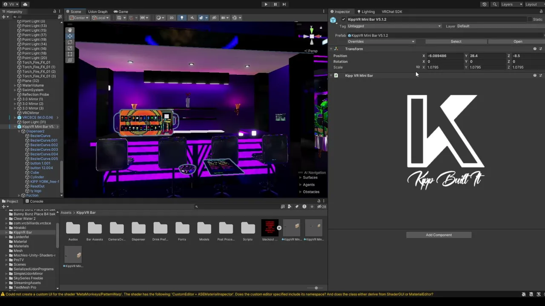Screen dimensions: 545x306
Task: Toggle GameObject active checkbox
Action: (344, 20)
